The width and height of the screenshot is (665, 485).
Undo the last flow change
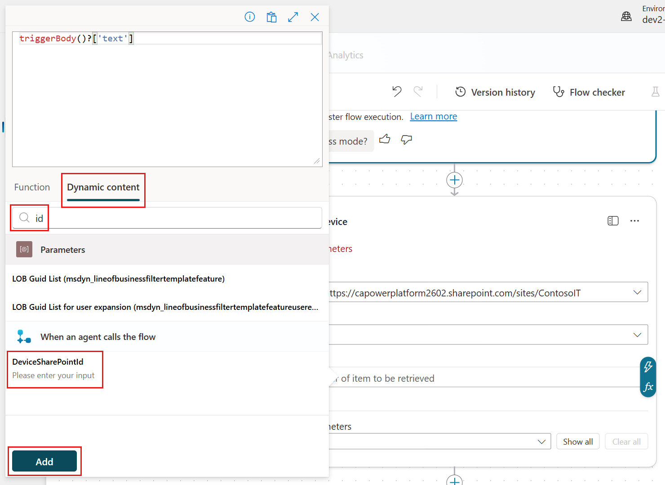coord(396,91)
